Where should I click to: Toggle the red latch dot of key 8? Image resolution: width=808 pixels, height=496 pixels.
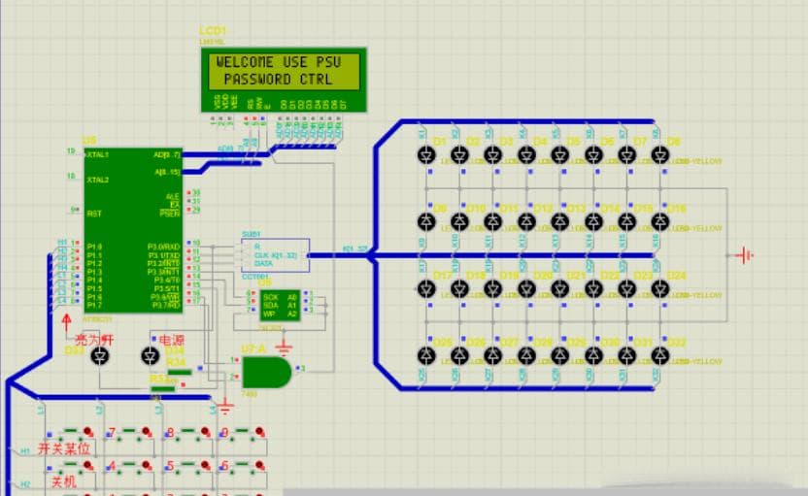(x=205, y=431)
